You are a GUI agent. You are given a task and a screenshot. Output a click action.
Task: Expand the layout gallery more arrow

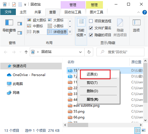coord(70,32)
